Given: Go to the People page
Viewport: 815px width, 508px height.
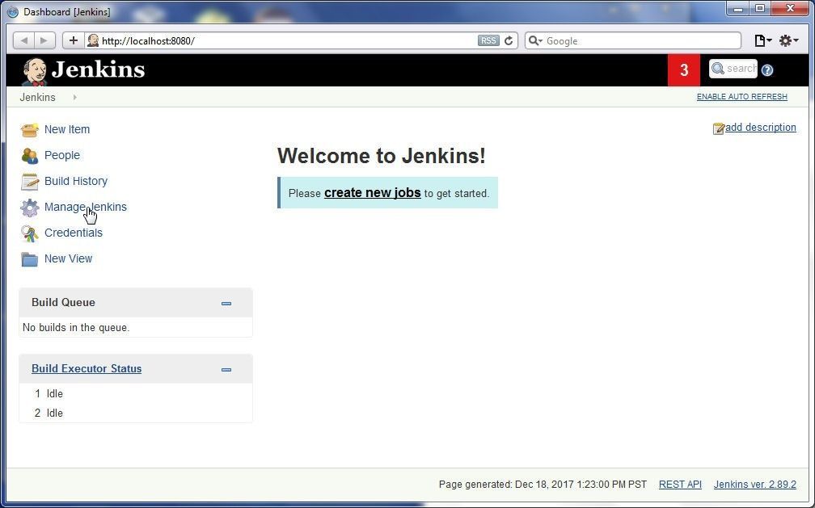Looking at the screenshot, I should (x=61, y=155).
